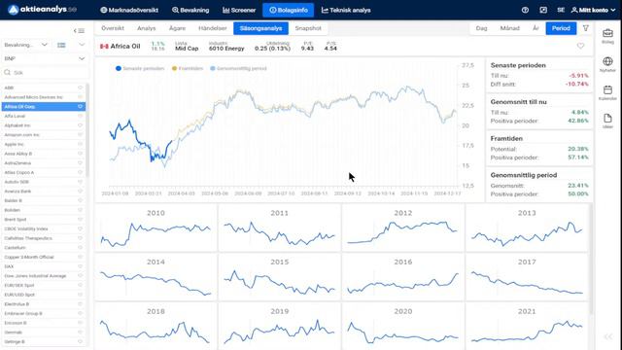This screenshot has height=350, width=622.
Task: Favorite Africa Oil with header heart
Action: 580,46
